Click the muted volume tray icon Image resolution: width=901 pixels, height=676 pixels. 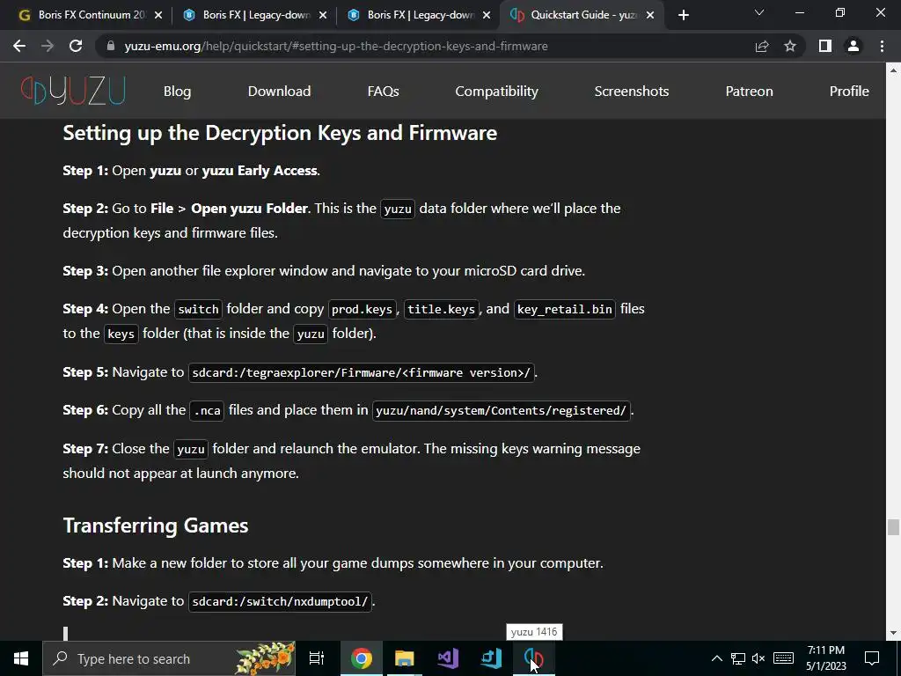coord(758,658)
